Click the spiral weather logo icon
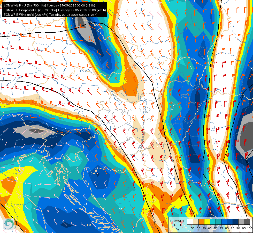 9,224
